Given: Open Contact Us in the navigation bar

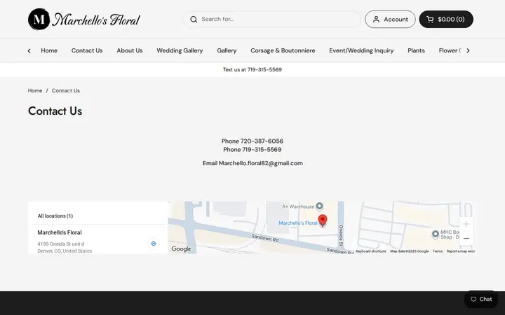Looking at the screenshot, I should 87,50.
